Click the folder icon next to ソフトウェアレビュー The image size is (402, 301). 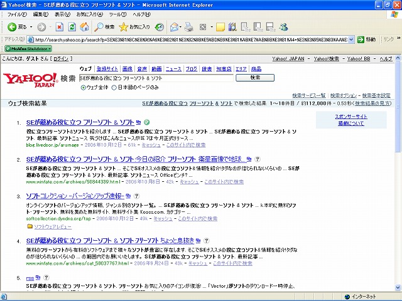30,226
